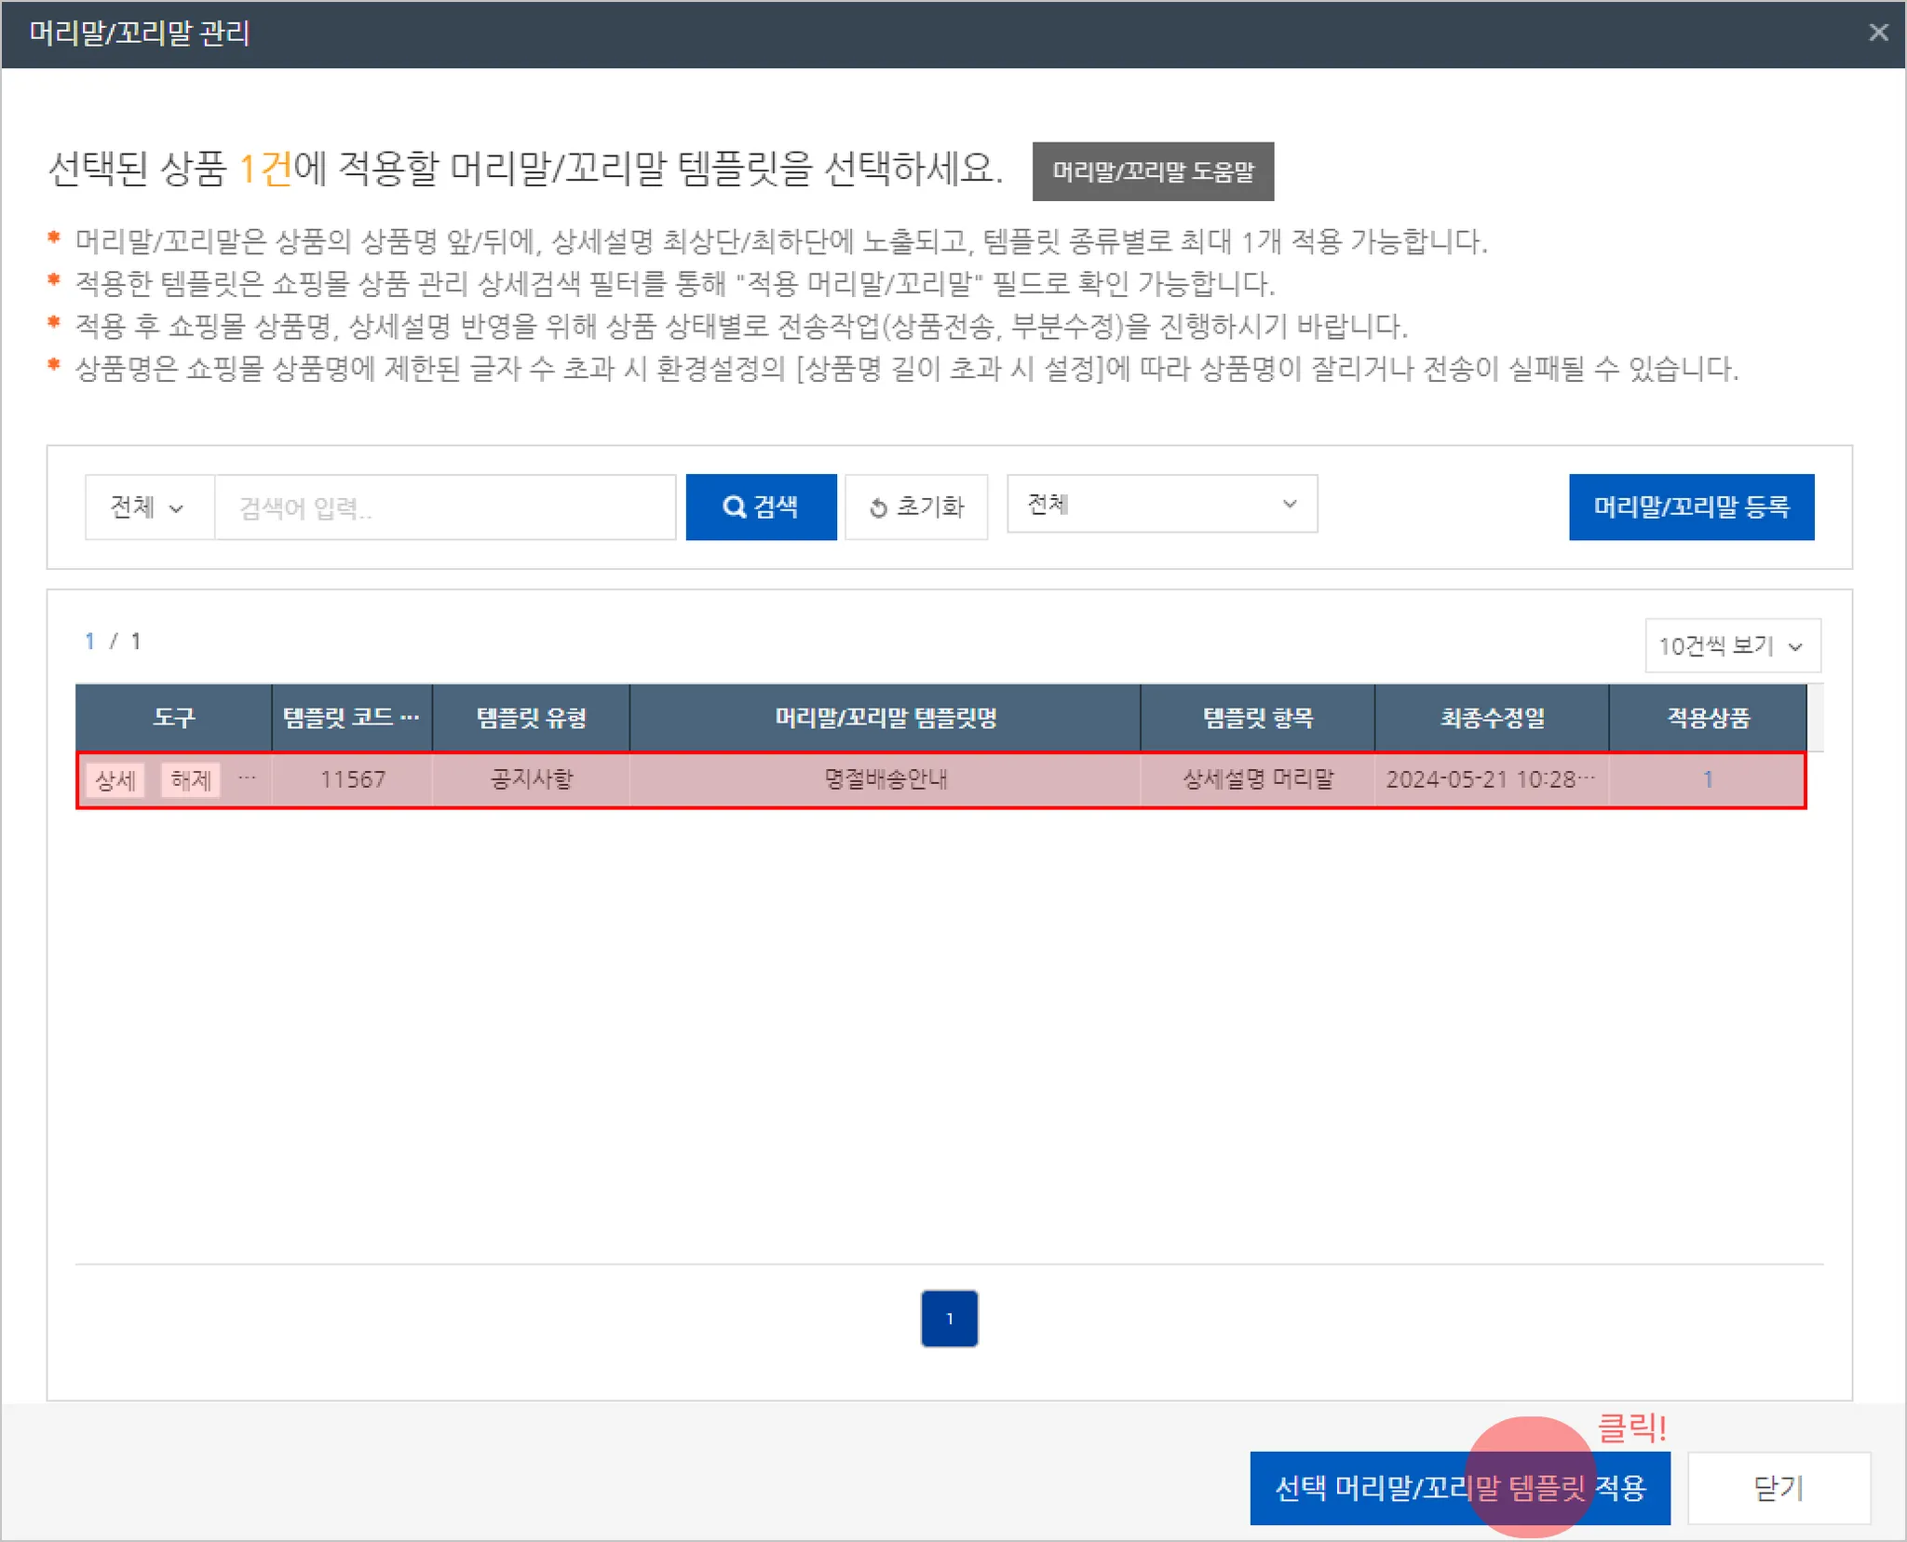Open the 전체 search-field dropdown
This screenshot has width=1907, height=1542.
(x=148, y=507)
